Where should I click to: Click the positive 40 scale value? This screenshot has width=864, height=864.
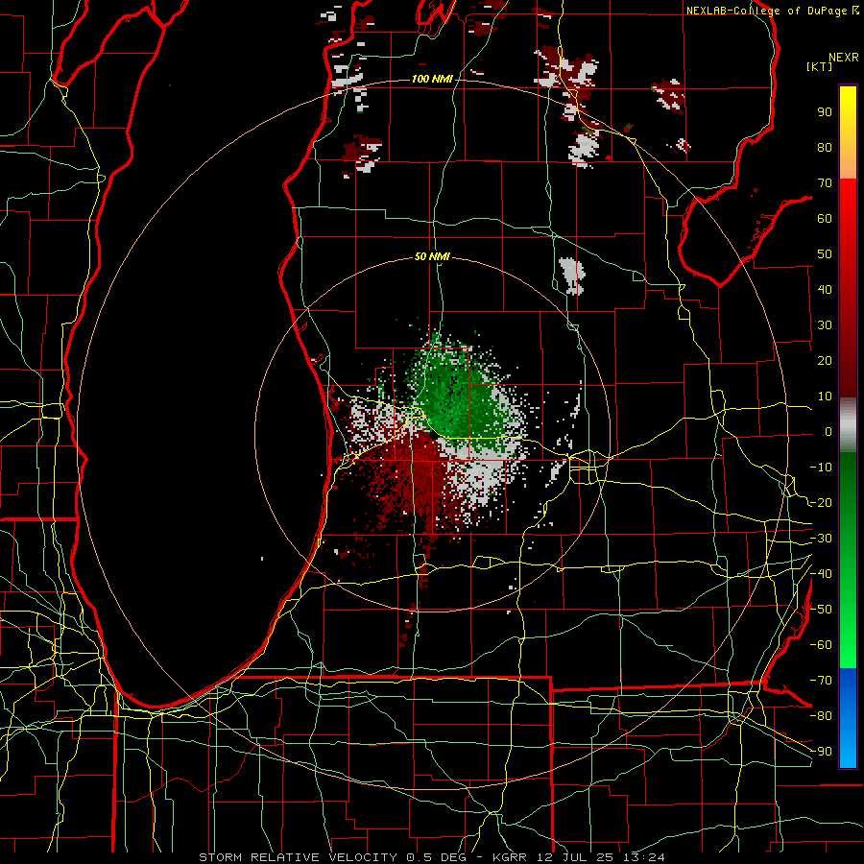[825, 289]
